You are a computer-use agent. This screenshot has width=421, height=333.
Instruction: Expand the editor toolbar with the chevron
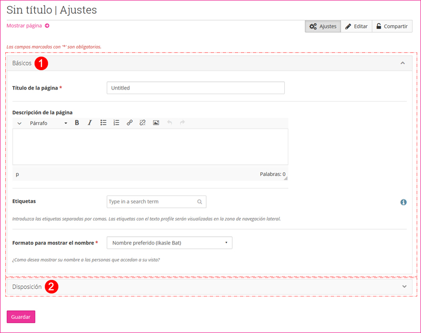19,123
